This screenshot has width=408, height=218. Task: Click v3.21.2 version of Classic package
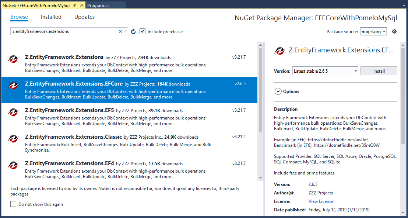[239, 137]
